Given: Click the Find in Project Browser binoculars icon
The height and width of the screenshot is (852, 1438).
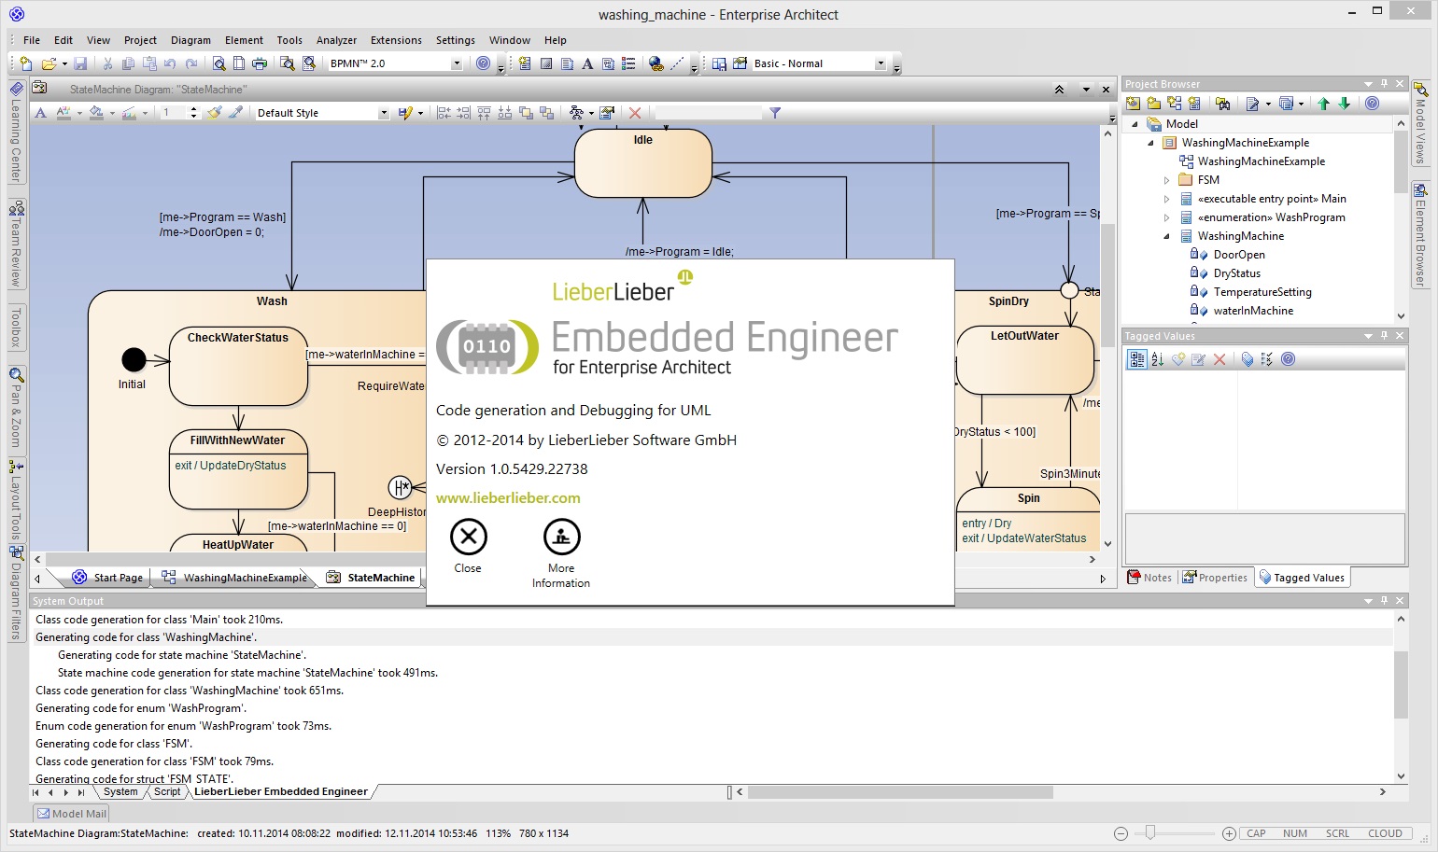Looking at the screenshot, I should [x=1222, y=104].
